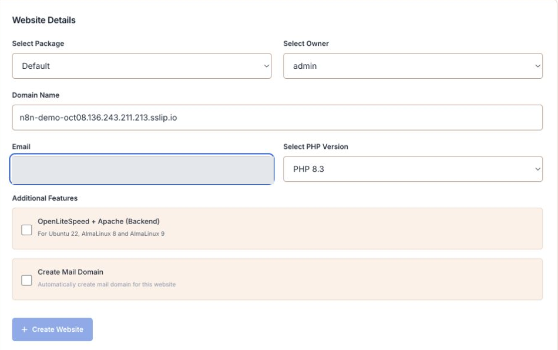558x350 pixels.
Task: Click the Domain Name label
Action: pos(36,95)
